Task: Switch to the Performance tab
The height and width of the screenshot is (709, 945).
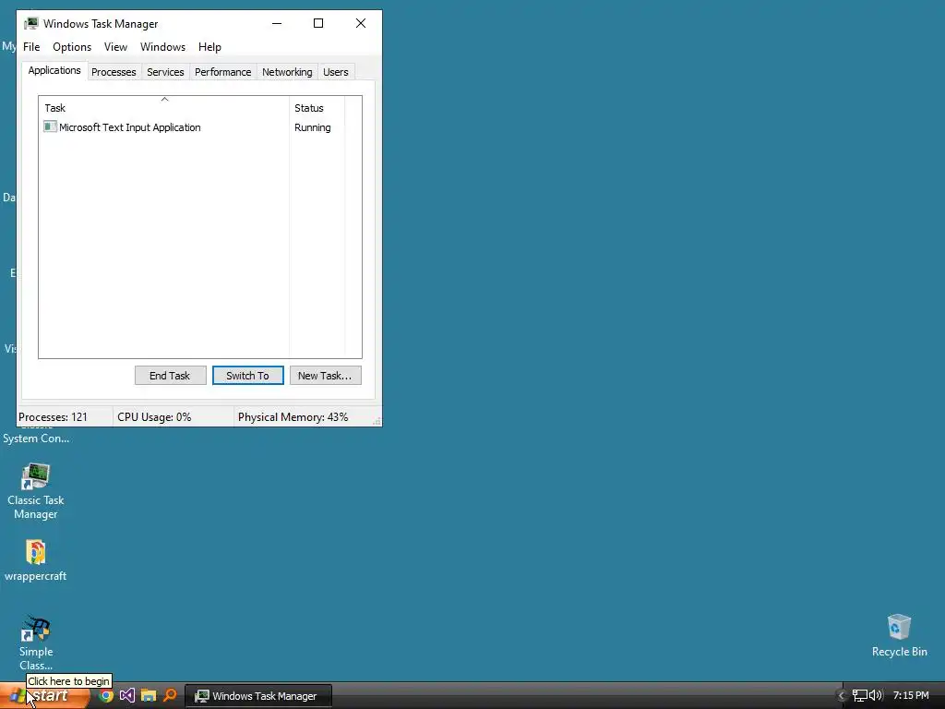Action: 222,72
